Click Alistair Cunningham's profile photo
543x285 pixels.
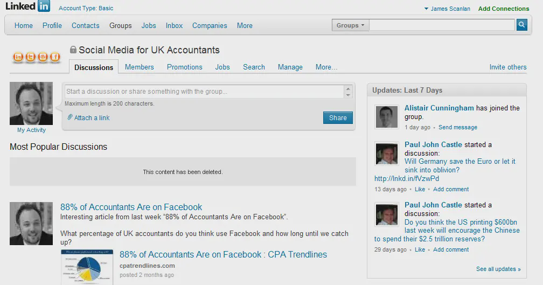pos(387,117)
